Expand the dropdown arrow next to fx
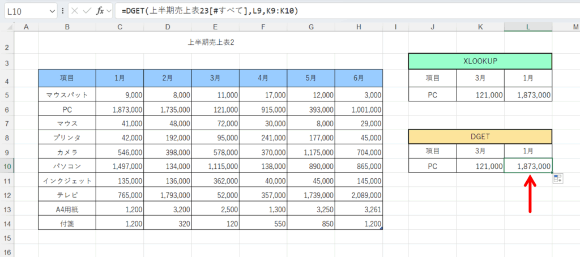 coord(109,11)
